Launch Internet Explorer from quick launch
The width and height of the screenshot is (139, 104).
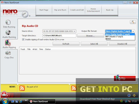pos(21,101)
